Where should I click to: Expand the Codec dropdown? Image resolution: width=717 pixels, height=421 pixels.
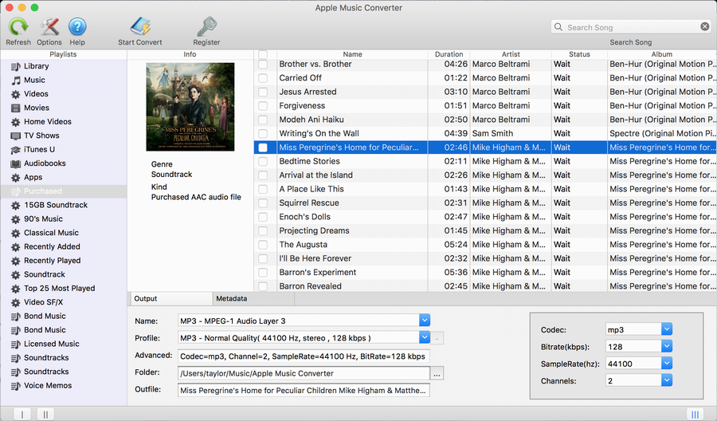(667, 329)
